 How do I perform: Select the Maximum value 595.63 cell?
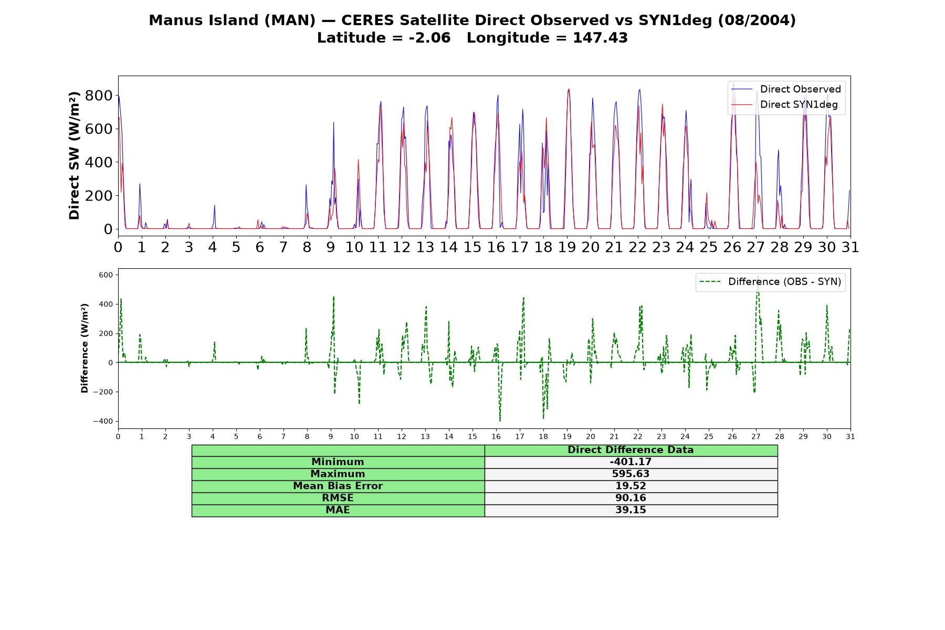point(631,474)
